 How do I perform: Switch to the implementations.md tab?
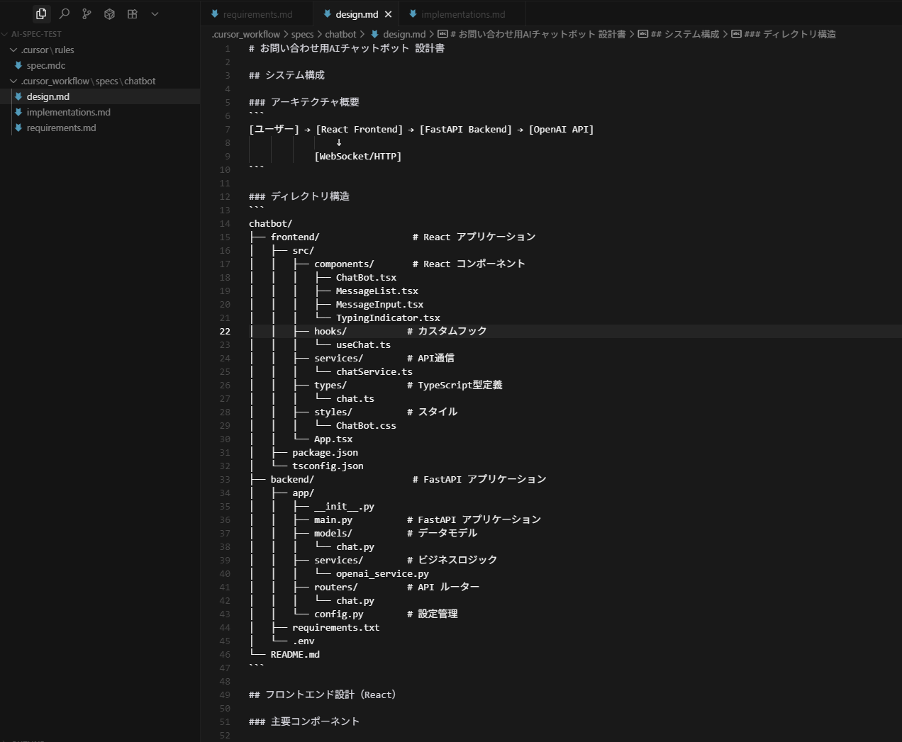point(462,14)
